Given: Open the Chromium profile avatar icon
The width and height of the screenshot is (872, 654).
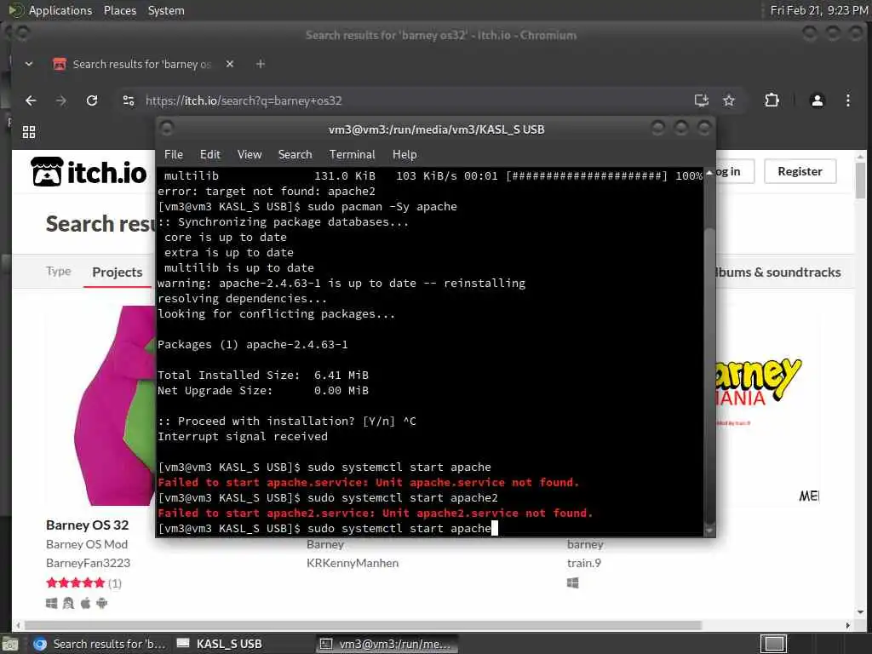Looking at the screenshot, I should (817, 100).
